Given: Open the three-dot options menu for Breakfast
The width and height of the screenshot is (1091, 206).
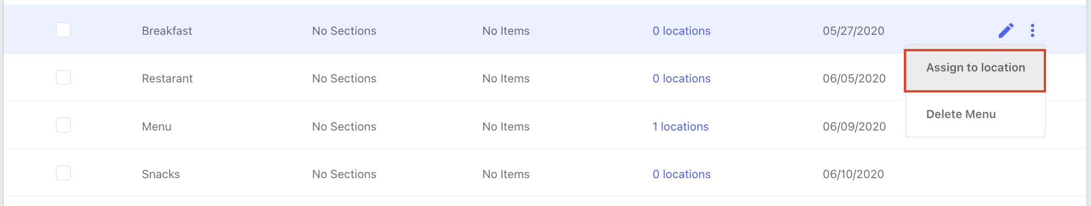Looking at the screenshot, I should 1032,31.
